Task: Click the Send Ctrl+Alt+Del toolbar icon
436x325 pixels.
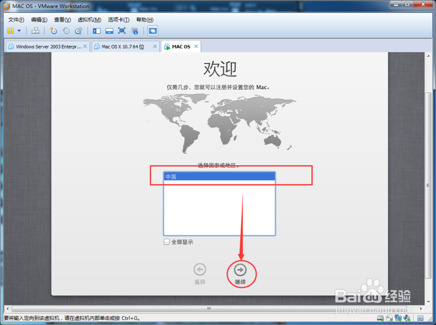Action: tap(35, 30)
